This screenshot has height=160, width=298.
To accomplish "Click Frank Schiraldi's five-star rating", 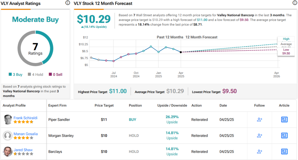I will [23, 122].
